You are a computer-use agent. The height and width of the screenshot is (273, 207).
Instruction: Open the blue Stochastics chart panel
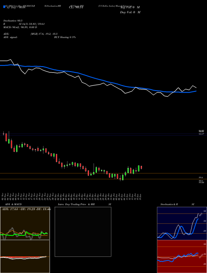(x=182, y=223)
